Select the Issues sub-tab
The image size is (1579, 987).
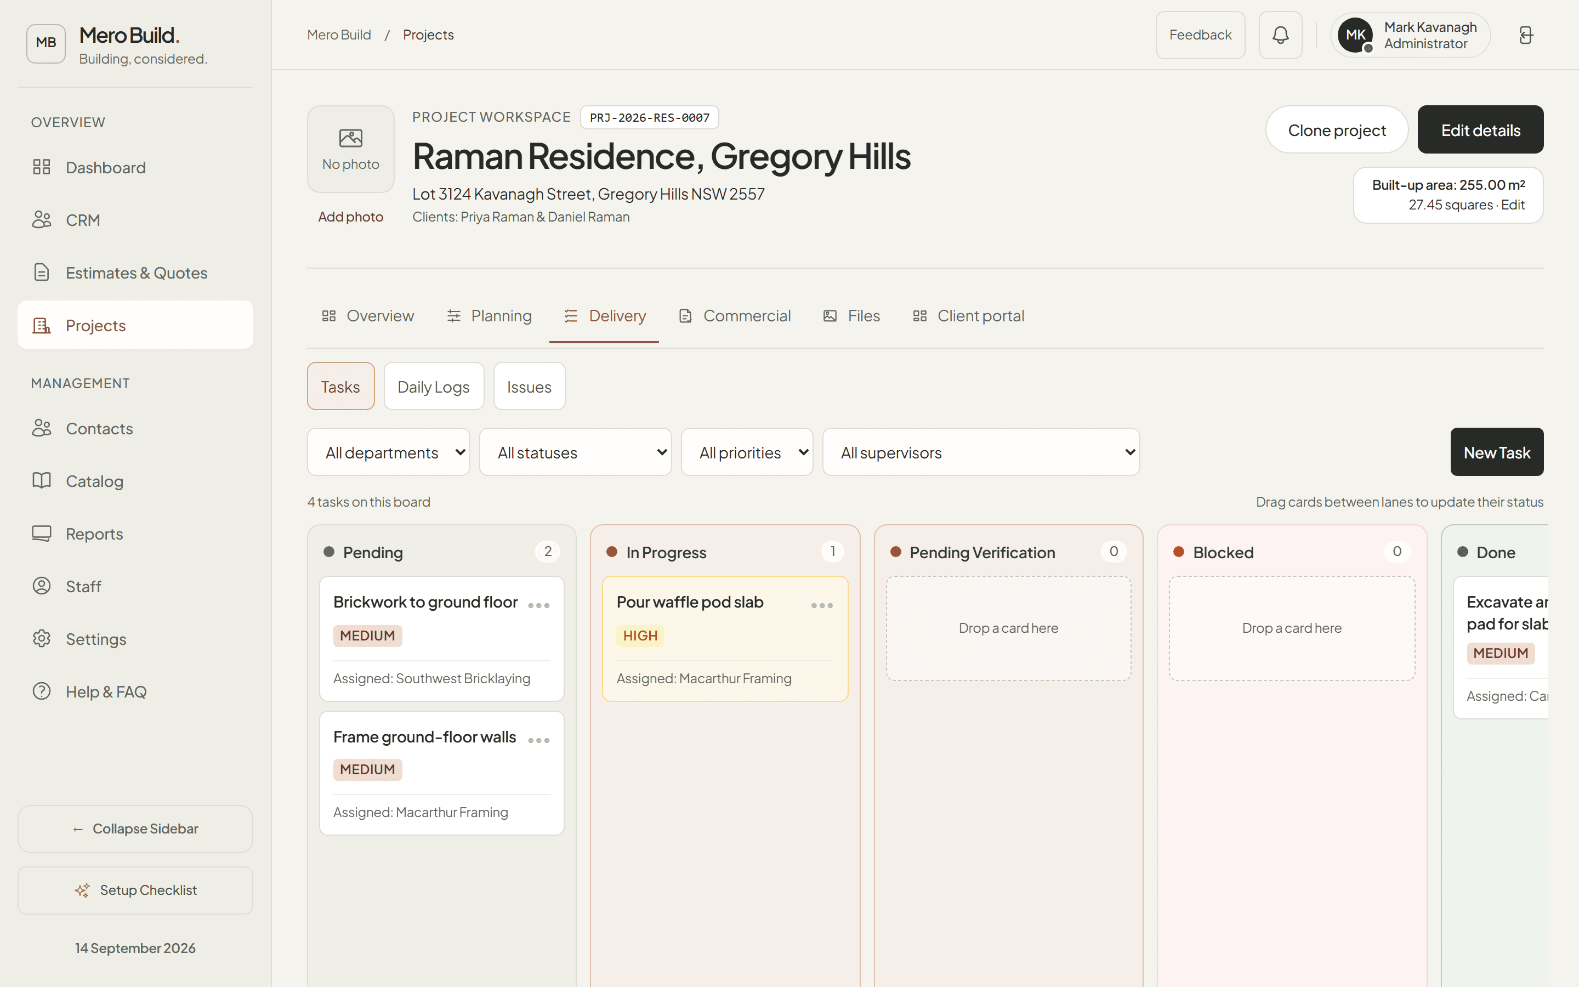pyautogui.click(x=529, y=387)
